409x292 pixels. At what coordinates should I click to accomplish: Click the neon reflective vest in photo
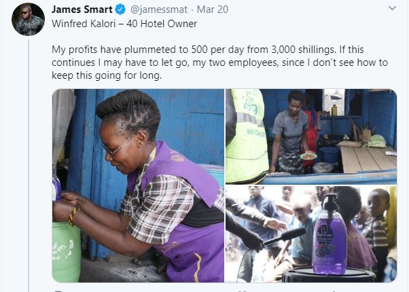point(247,136)
